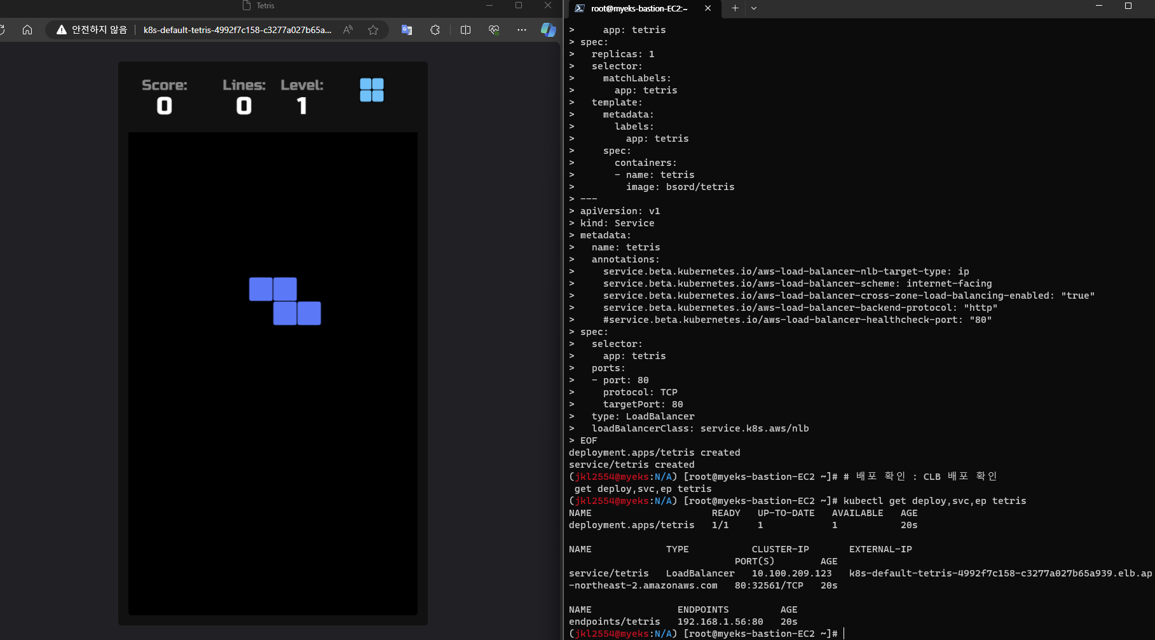
Task: Select the root@myeks-bastion-EC2 terminal tab
Action: click(x=639, y=8)
